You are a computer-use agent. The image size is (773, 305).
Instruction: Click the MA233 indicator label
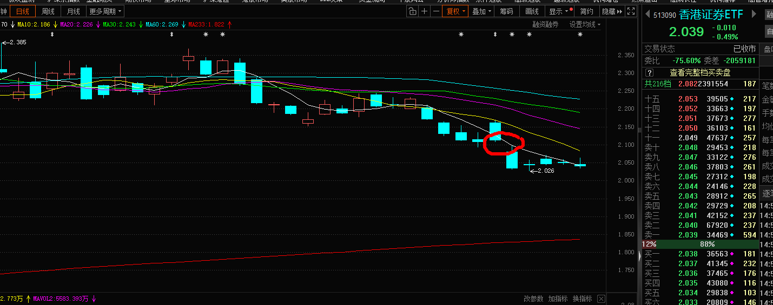pos(207,24)
